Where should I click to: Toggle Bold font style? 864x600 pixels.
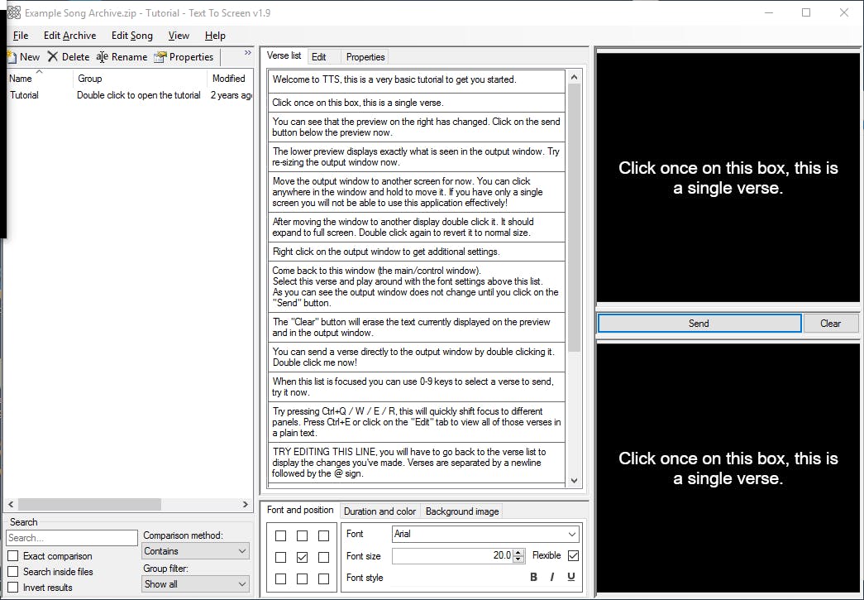coord(533,578)
